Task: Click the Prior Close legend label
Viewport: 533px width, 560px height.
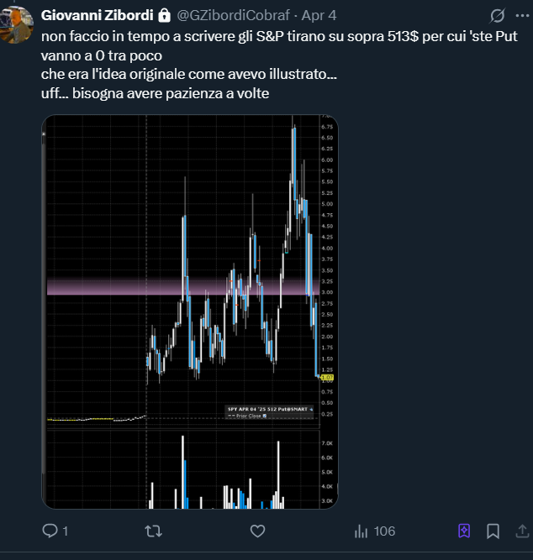Action: 250,416
